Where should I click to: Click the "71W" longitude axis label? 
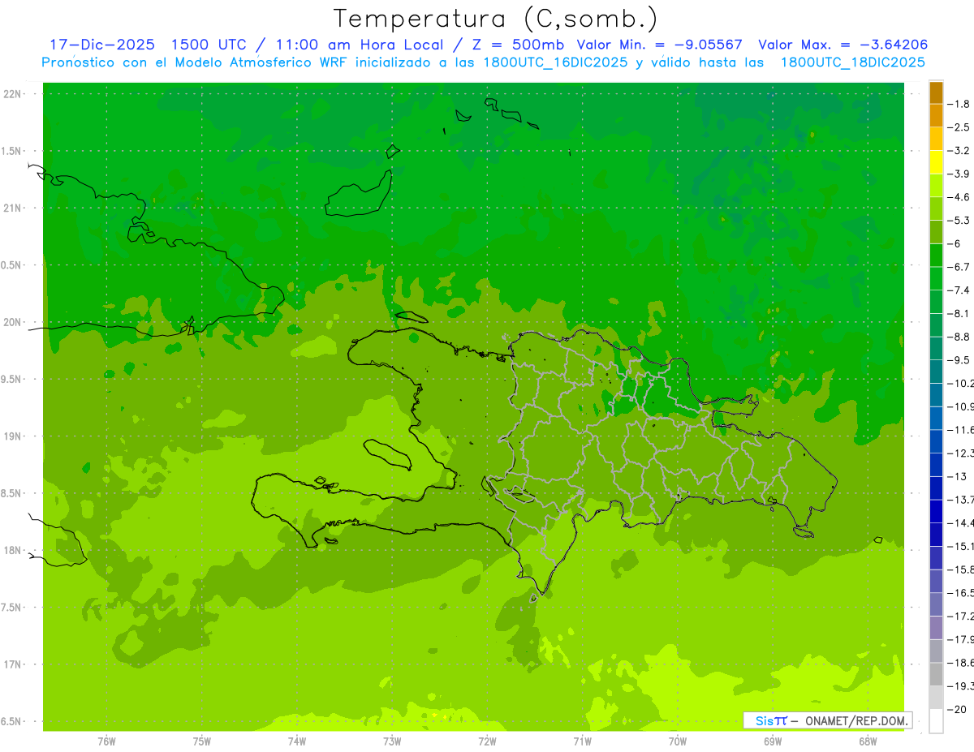(x=582, y=741)
